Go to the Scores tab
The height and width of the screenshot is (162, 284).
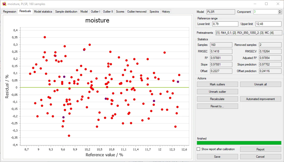click(120, 12)
